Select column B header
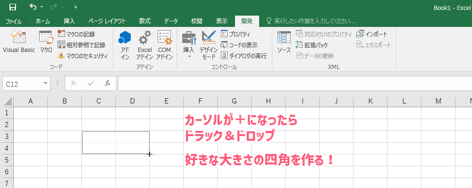Viewport: 472px width, 188px height. point(64,101)
